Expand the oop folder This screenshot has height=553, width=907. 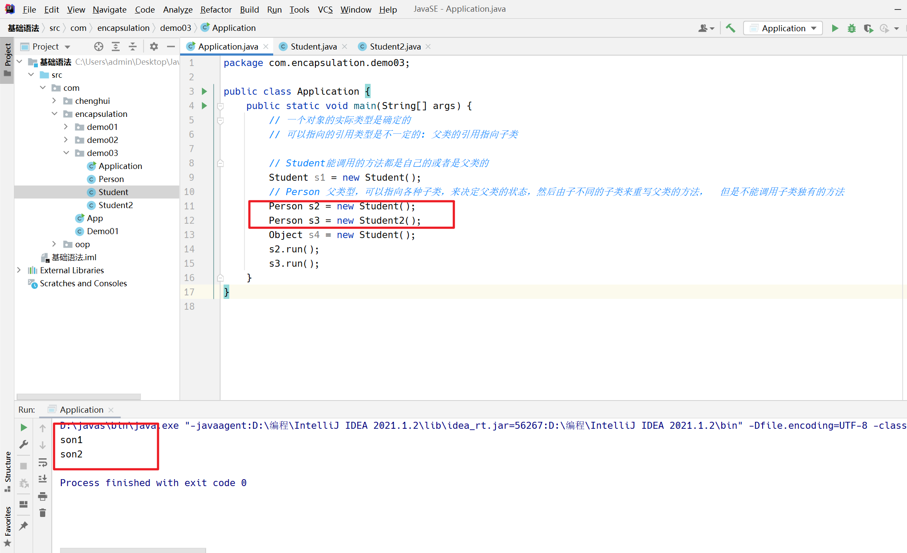[x=54, y=244]
